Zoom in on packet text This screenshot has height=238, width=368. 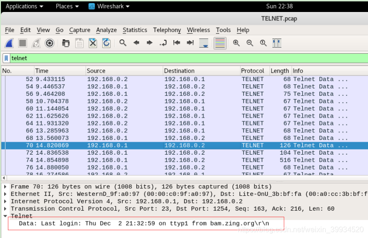[x=236, y=43]
